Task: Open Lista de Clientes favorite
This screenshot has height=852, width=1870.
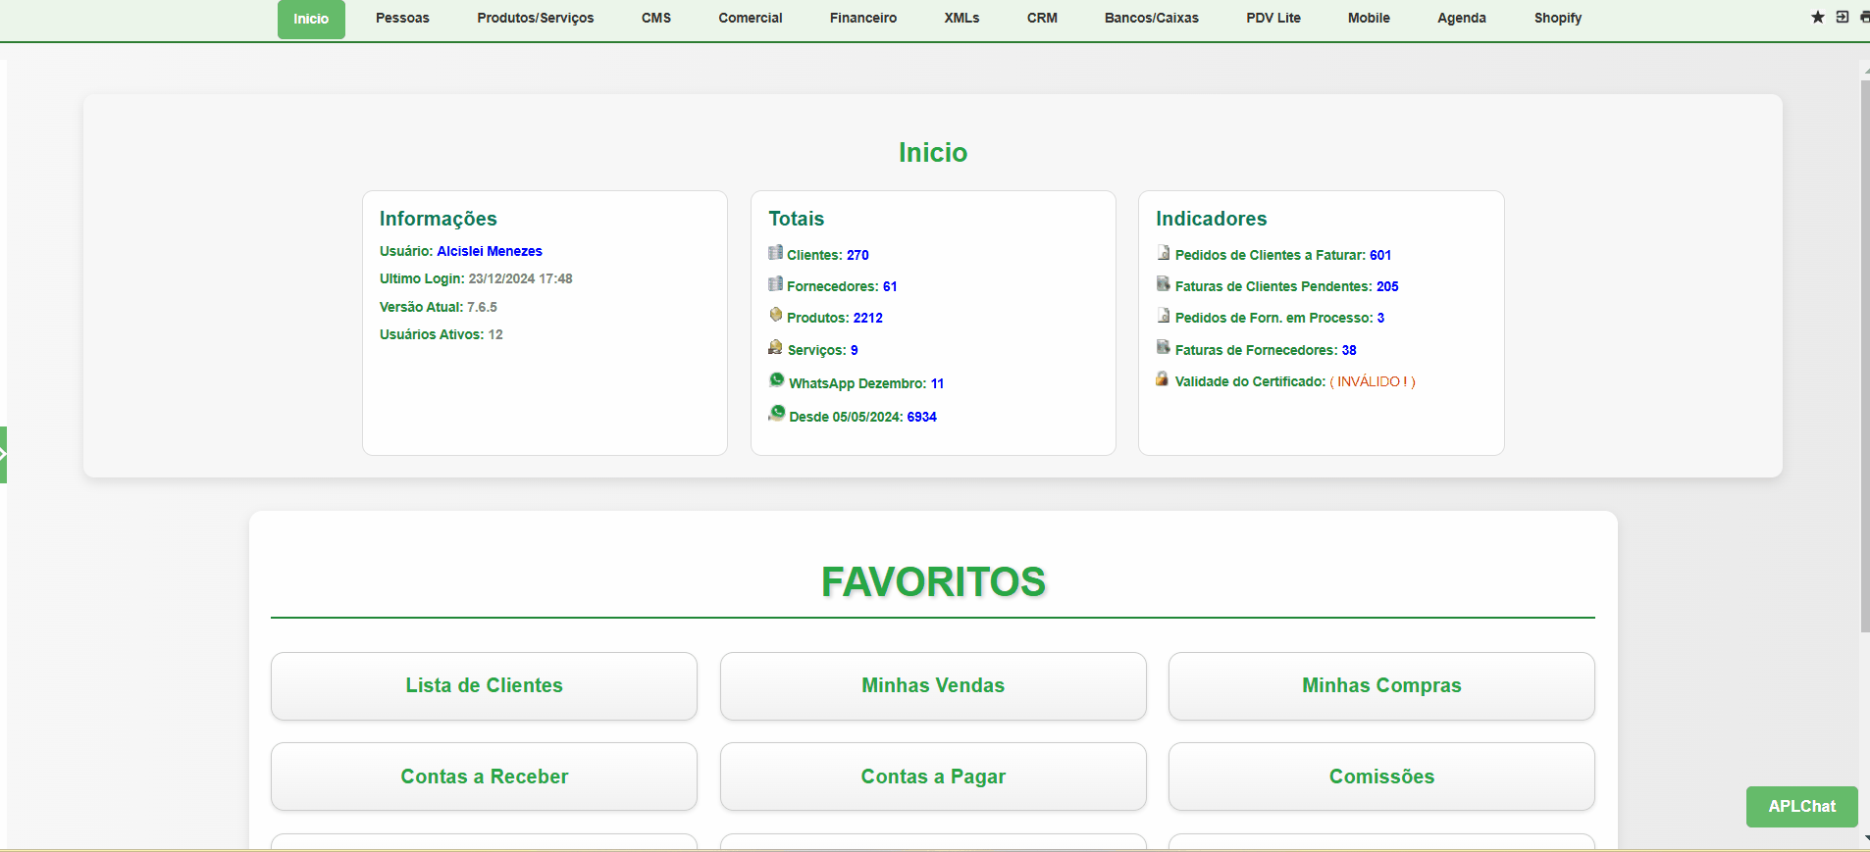Action: 484,686
